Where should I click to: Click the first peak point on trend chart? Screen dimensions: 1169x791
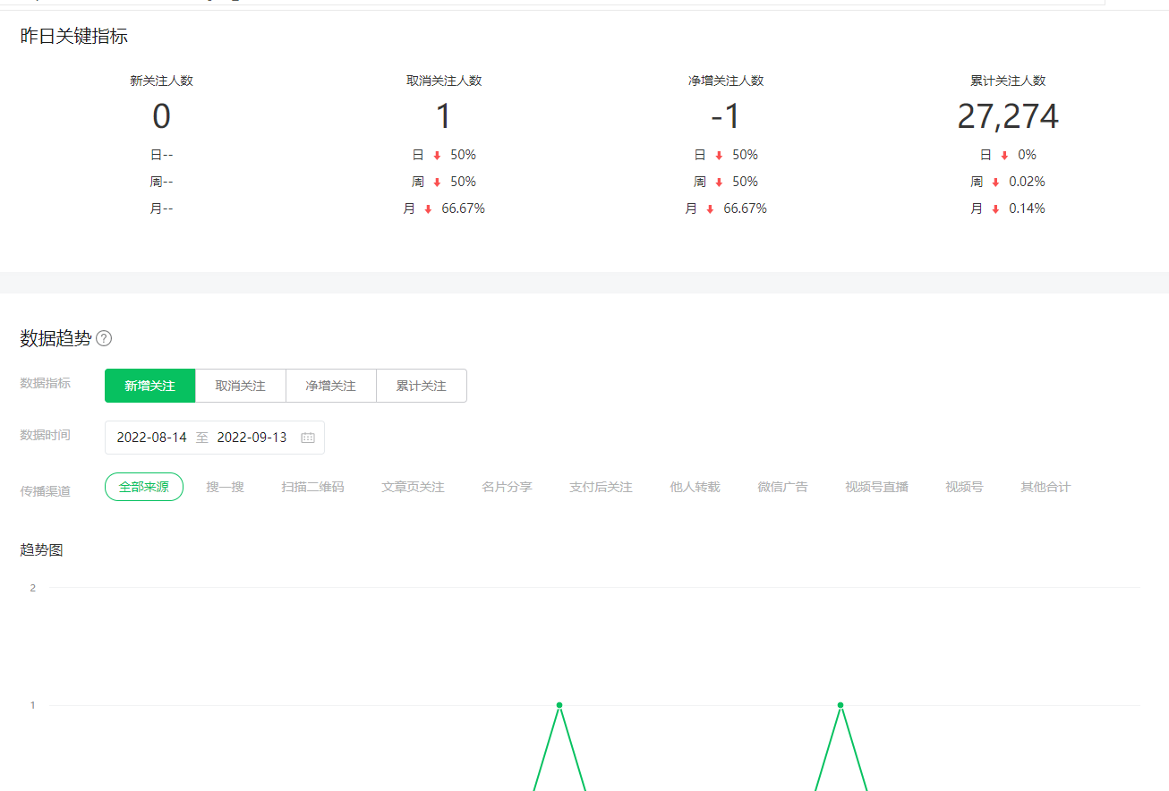(x=559, y=705)
